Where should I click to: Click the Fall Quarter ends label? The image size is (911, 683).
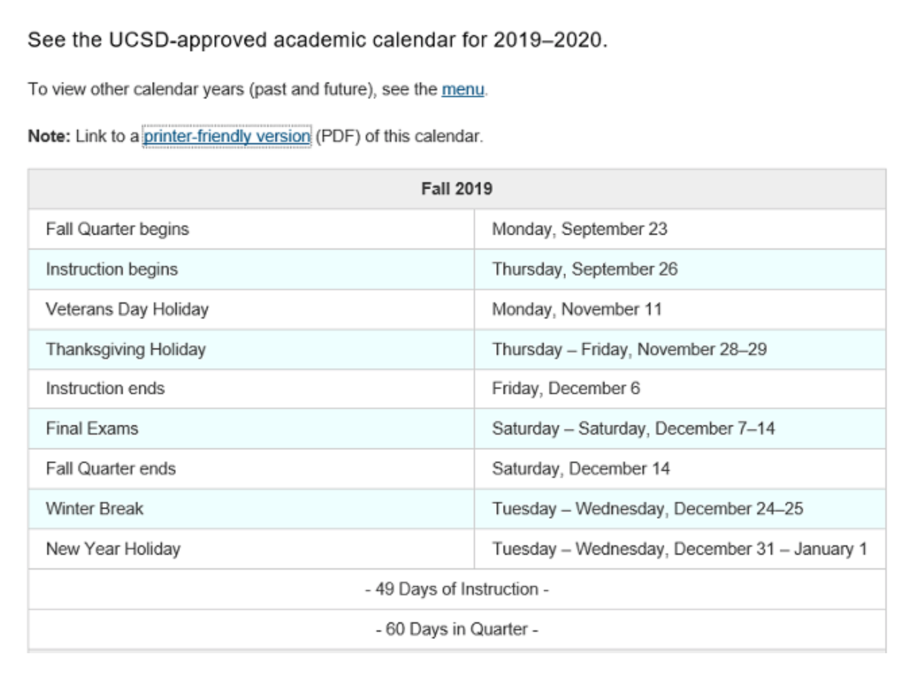click(111, 469)
